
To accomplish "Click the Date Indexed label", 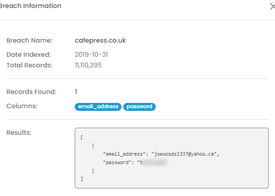I will (28, 55).
